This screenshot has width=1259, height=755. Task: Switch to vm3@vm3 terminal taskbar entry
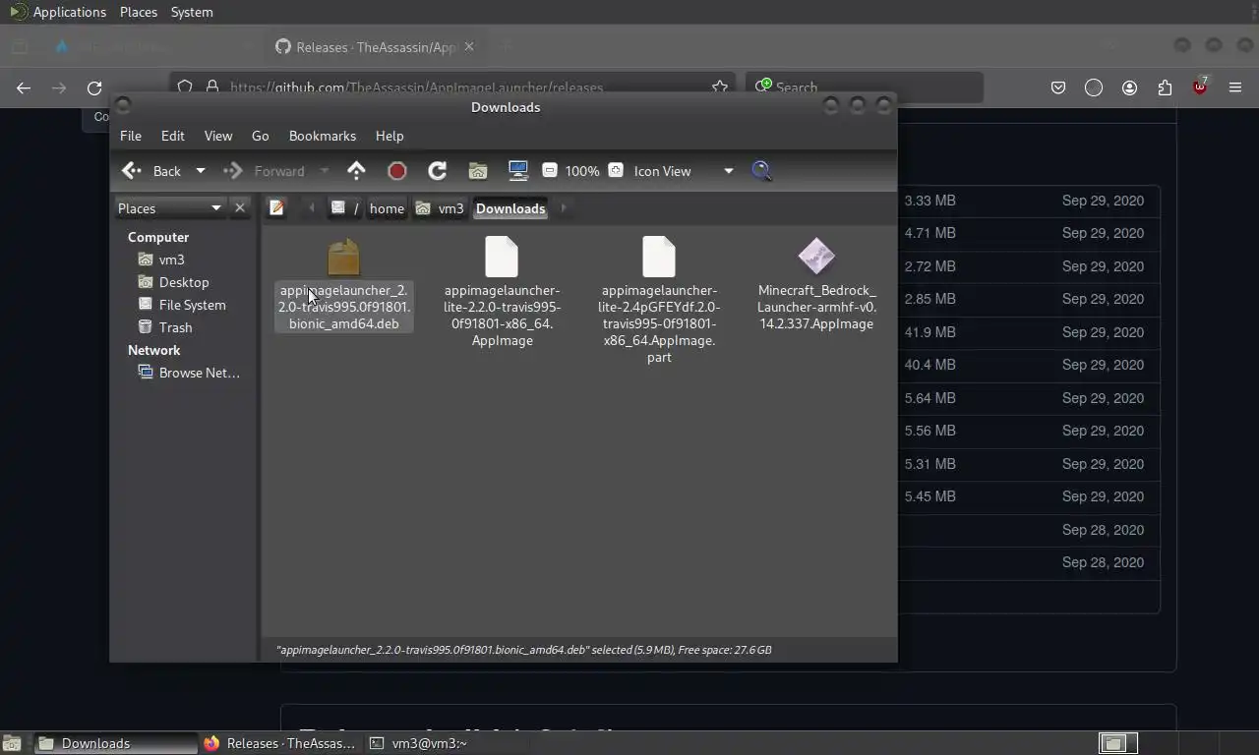tap(420, 743)
